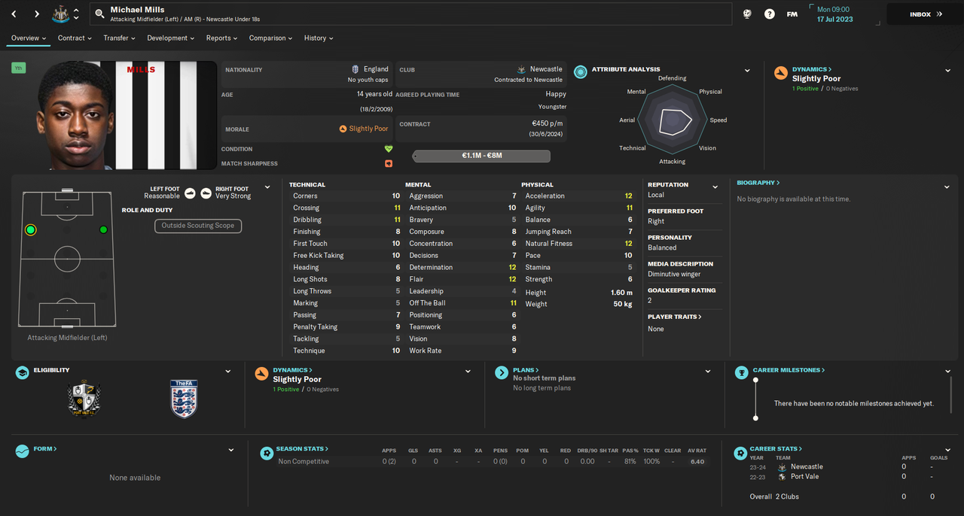Click the Newcastle club name in Club row

(x=545, y=68)
